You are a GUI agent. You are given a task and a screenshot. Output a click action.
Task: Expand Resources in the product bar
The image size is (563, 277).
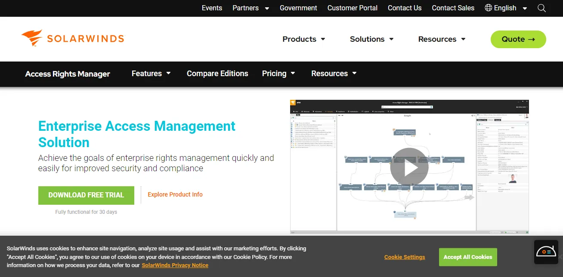pyautogui.click(x=334, y=74)
